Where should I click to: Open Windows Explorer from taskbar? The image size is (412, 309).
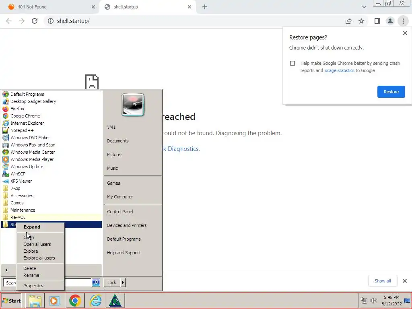(35, 301)
